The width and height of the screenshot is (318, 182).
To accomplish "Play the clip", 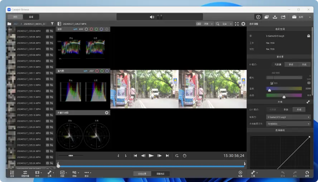I will [151, 155].
